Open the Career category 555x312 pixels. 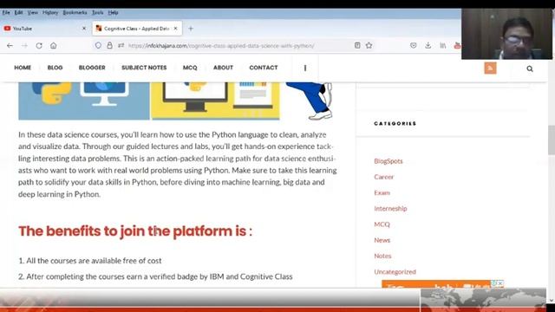click(383, 177)
